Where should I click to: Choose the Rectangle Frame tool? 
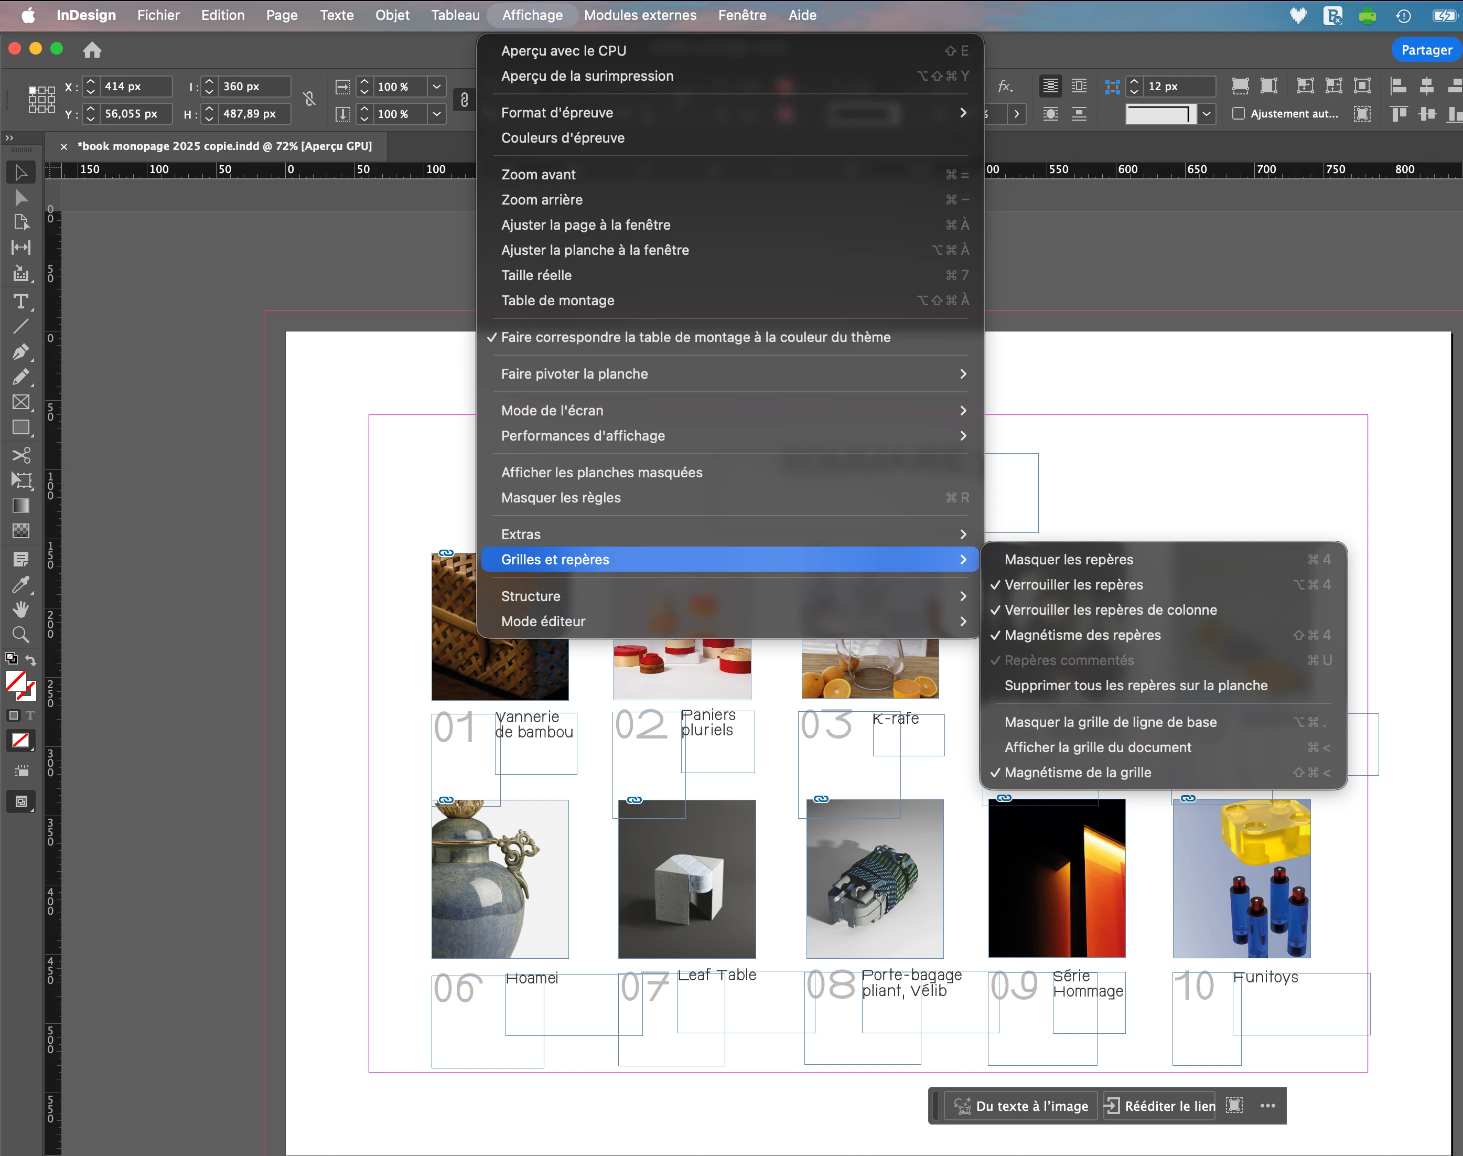pos(21,402)
